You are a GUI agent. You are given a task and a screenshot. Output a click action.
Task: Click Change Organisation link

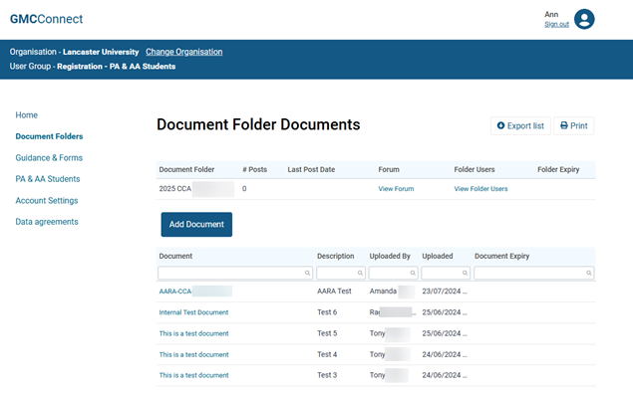184,52
